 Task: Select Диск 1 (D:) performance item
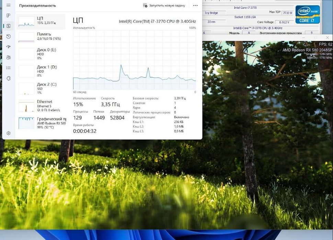click(41, 71)
